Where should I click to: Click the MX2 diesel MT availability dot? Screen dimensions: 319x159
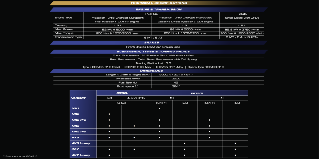pos(109,114)
